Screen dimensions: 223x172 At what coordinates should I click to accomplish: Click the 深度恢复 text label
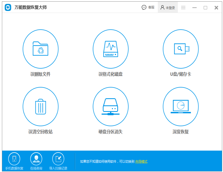(x=181, y=132)
